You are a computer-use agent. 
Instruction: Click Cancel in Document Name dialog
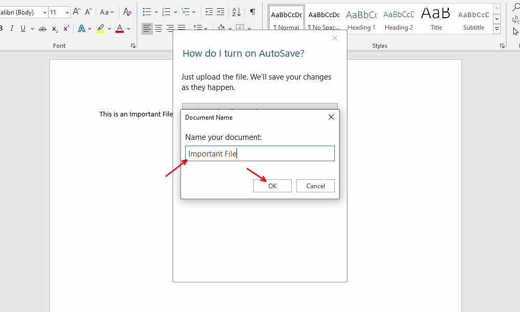coord(315,186)
